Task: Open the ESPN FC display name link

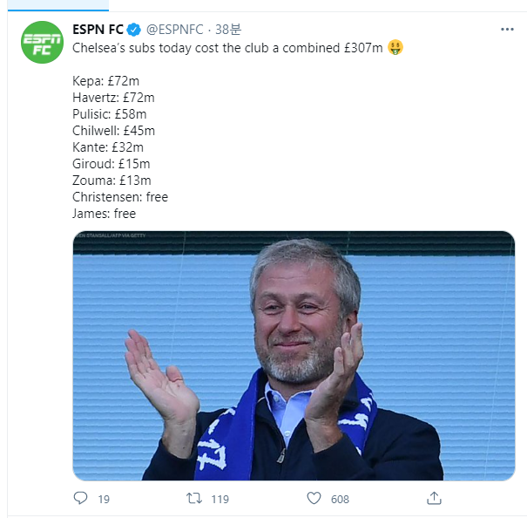Action: click(x=98, y=30)
